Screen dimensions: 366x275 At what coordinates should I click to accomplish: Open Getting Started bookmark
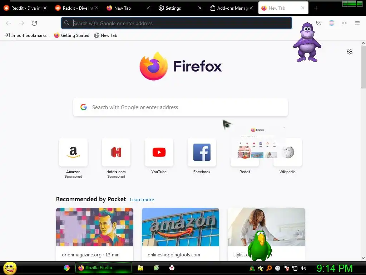click(71, 35)
